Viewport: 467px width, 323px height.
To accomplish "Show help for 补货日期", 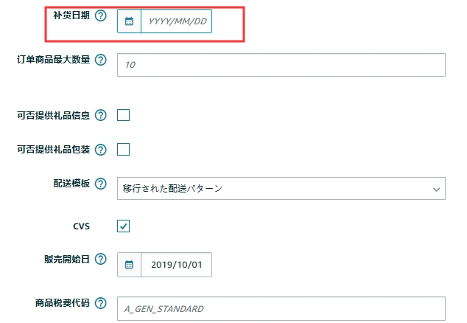I will 101,16.
